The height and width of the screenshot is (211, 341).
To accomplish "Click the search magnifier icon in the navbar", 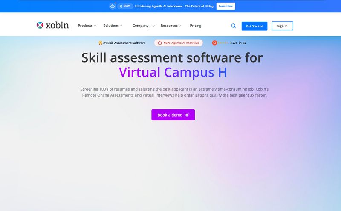I will click(x=233, y=26).
